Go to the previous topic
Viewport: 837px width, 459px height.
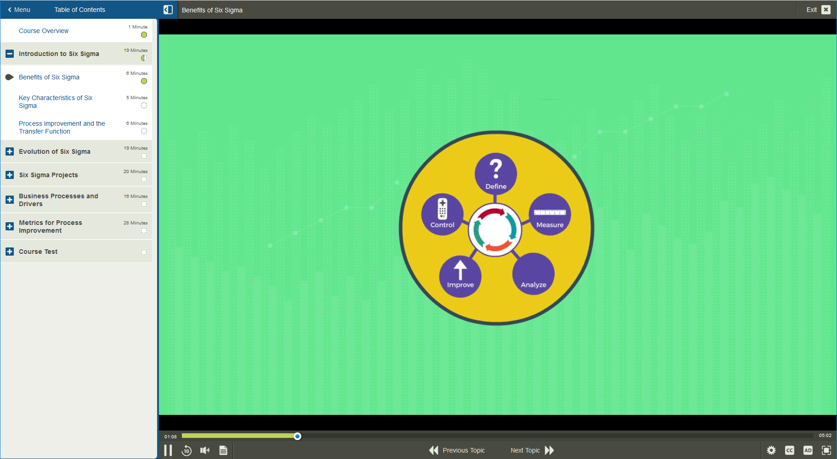pyautogui.click(x=457, y=450)
